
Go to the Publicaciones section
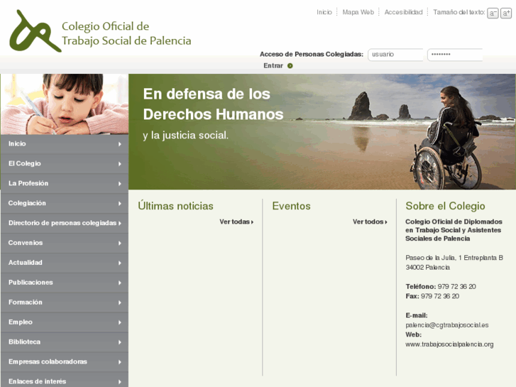[x=65, y=283]
